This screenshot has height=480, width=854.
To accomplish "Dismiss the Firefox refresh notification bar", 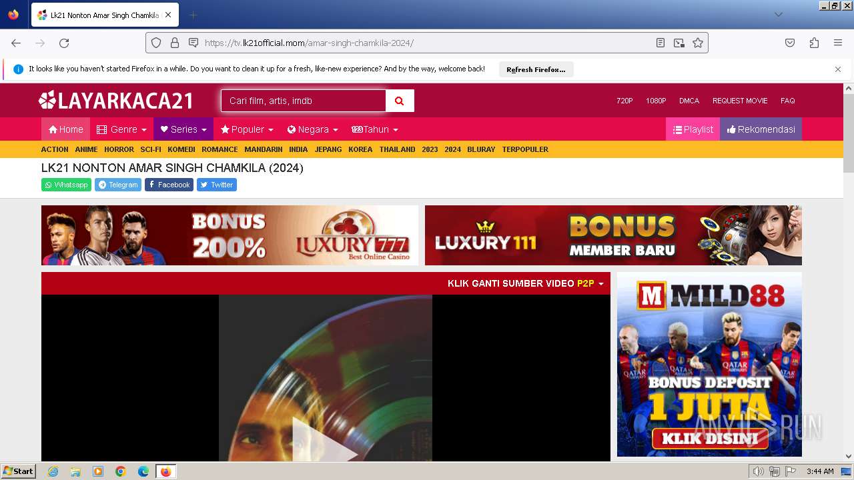I will (838, 69).
